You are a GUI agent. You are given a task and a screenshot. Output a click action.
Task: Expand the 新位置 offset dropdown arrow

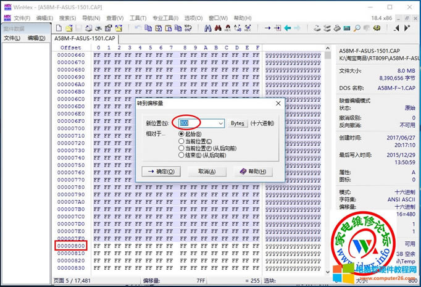tap(220, 123)
